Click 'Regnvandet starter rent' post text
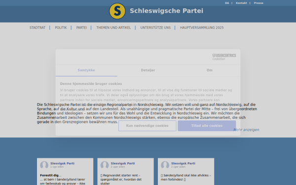The width and height of the screenshot is (296, 185). point(121,180)
